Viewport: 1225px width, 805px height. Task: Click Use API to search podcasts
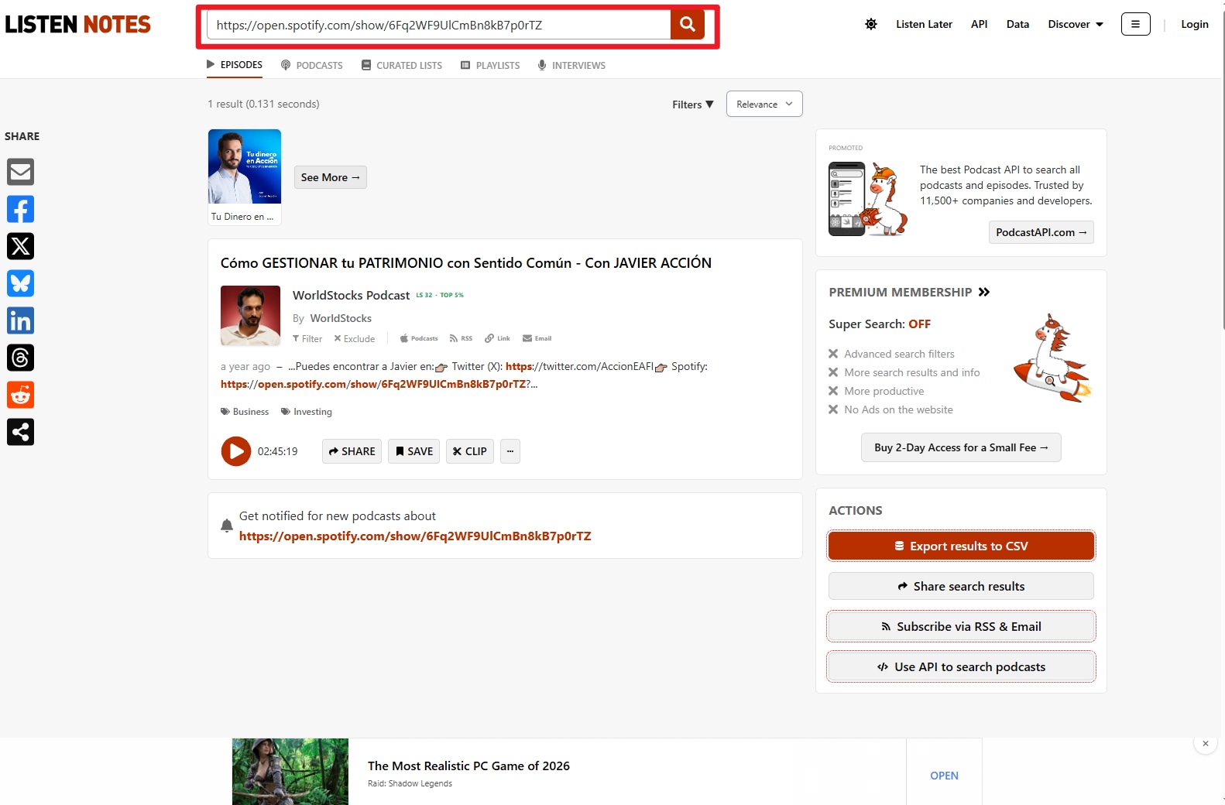coord(961,666)
